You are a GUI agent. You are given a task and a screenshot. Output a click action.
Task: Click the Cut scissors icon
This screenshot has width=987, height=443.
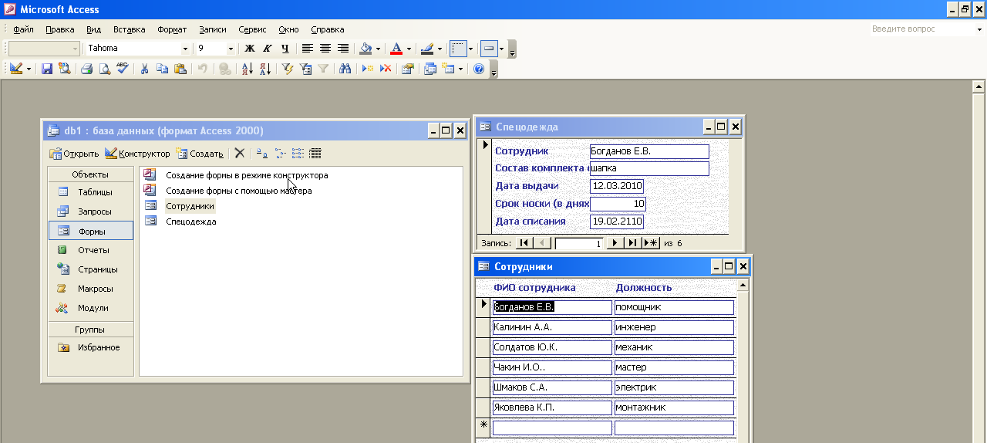[144, 69]
